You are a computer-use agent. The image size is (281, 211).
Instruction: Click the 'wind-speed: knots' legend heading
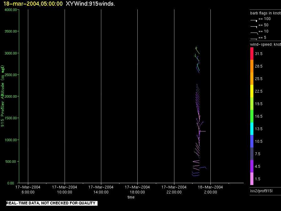click(x=265, y=44)
